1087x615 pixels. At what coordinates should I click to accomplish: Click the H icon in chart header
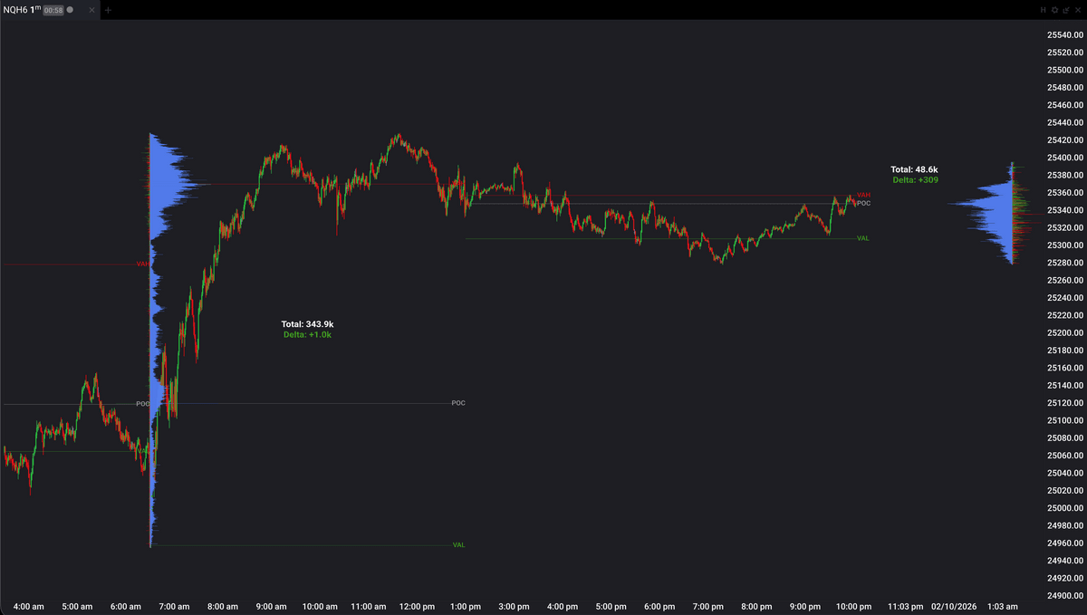pos(1043,10)
